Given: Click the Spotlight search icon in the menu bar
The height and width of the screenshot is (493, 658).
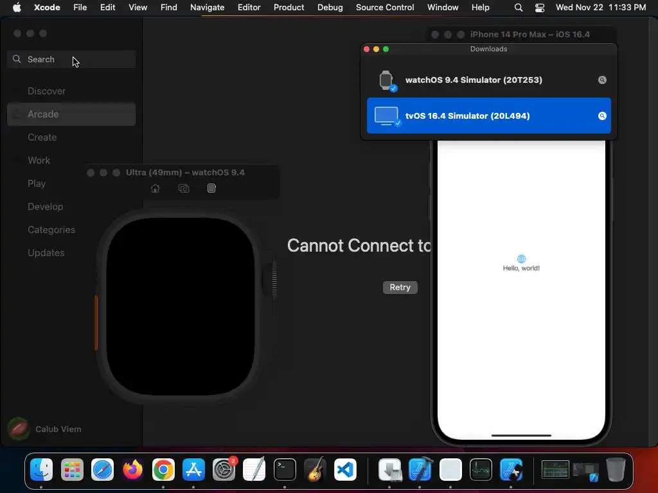Looking at the screenshot, I should click(x=519, y=8).
